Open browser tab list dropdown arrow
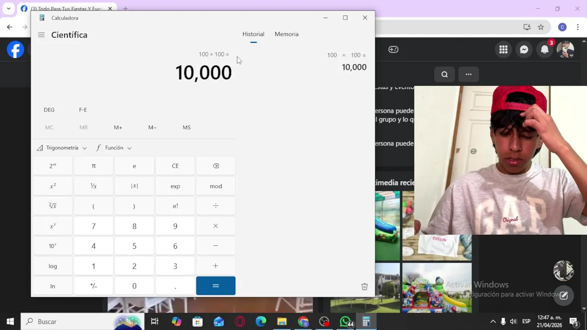 click(x=8, y=9)
